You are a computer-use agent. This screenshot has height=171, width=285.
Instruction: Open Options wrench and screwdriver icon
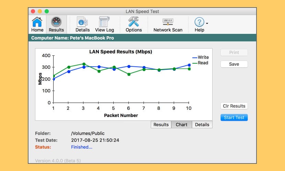coord(134,22)
